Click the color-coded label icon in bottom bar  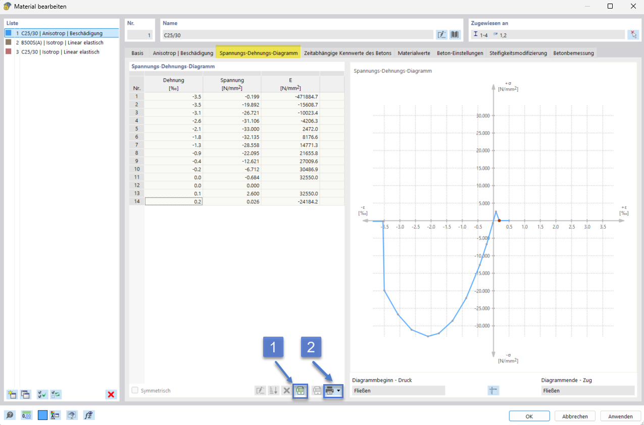pyautogui.click(x=55, y=415)
